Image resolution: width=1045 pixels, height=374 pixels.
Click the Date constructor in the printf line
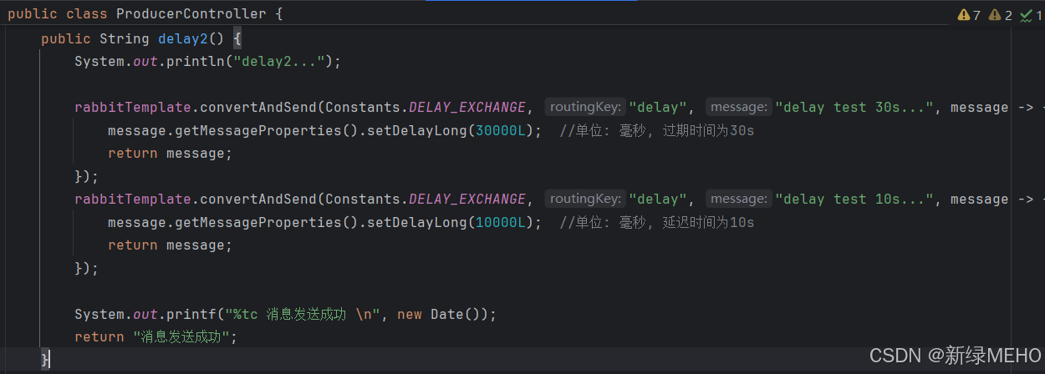[x=447, y=314]
